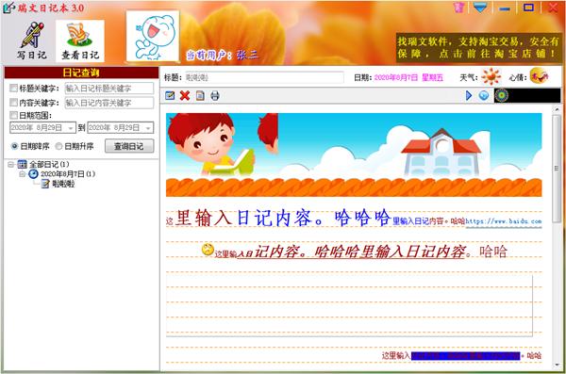This screenshot has height=374, width=566.
Task: Focus the diary title keyword input field
Action: [x=109, y=89]
